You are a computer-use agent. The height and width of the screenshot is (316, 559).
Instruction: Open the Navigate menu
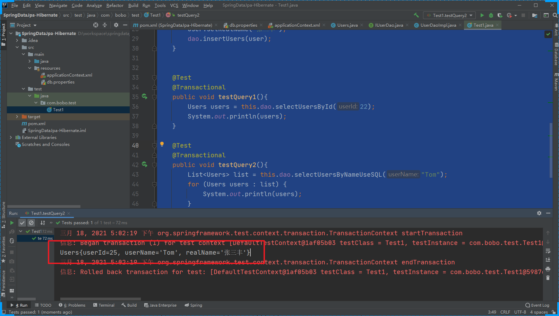coord(58,5)
